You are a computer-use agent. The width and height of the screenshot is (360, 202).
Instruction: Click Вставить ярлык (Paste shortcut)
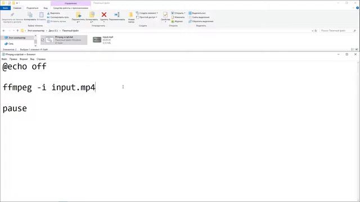[56, 21]
